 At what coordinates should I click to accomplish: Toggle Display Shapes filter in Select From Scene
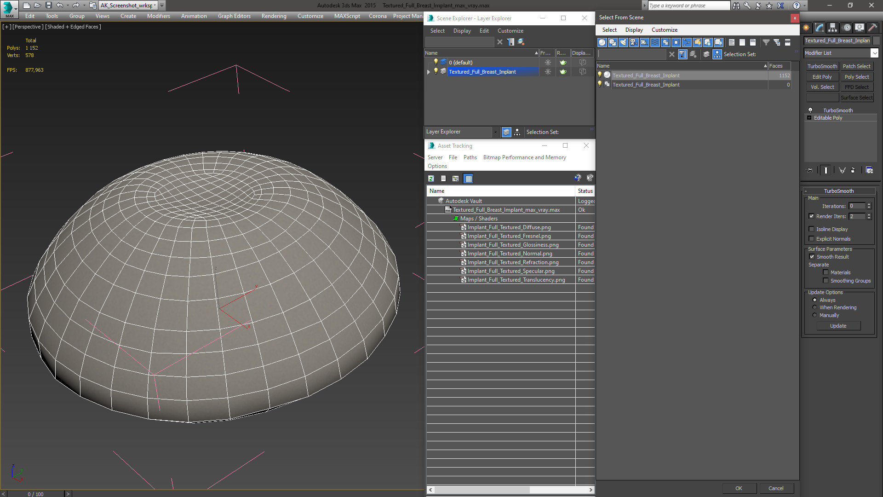click(x=613, y=42)
